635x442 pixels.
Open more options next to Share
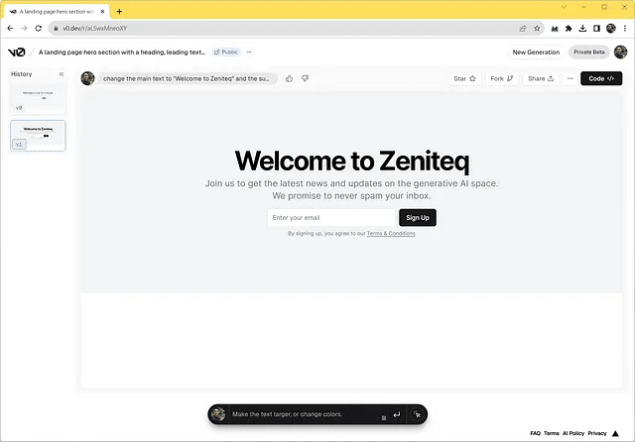[x=570, y=78]
